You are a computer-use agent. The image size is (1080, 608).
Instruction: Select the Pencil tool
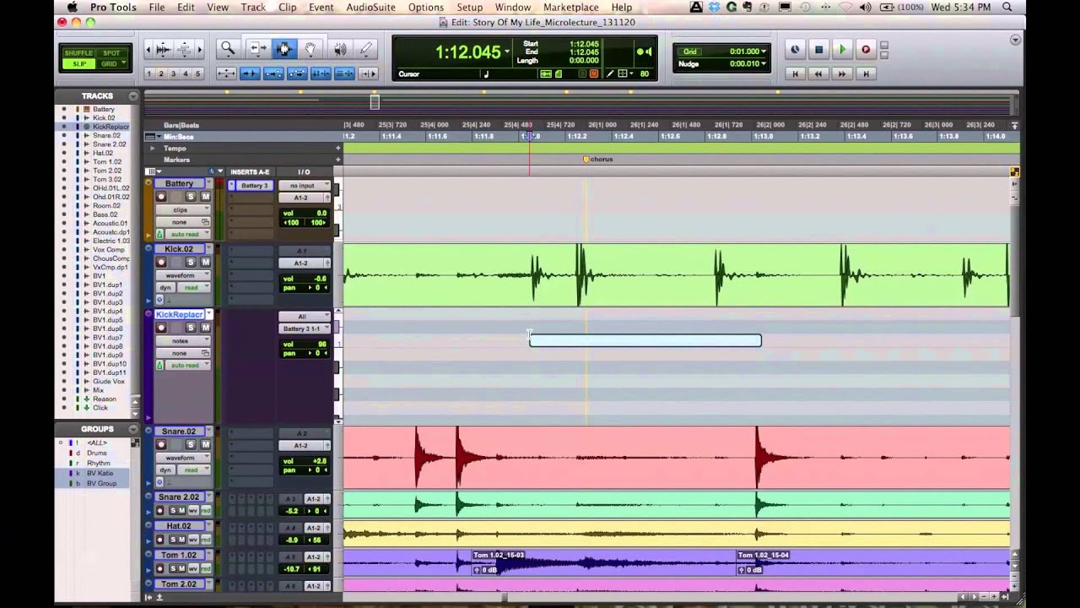366,49
